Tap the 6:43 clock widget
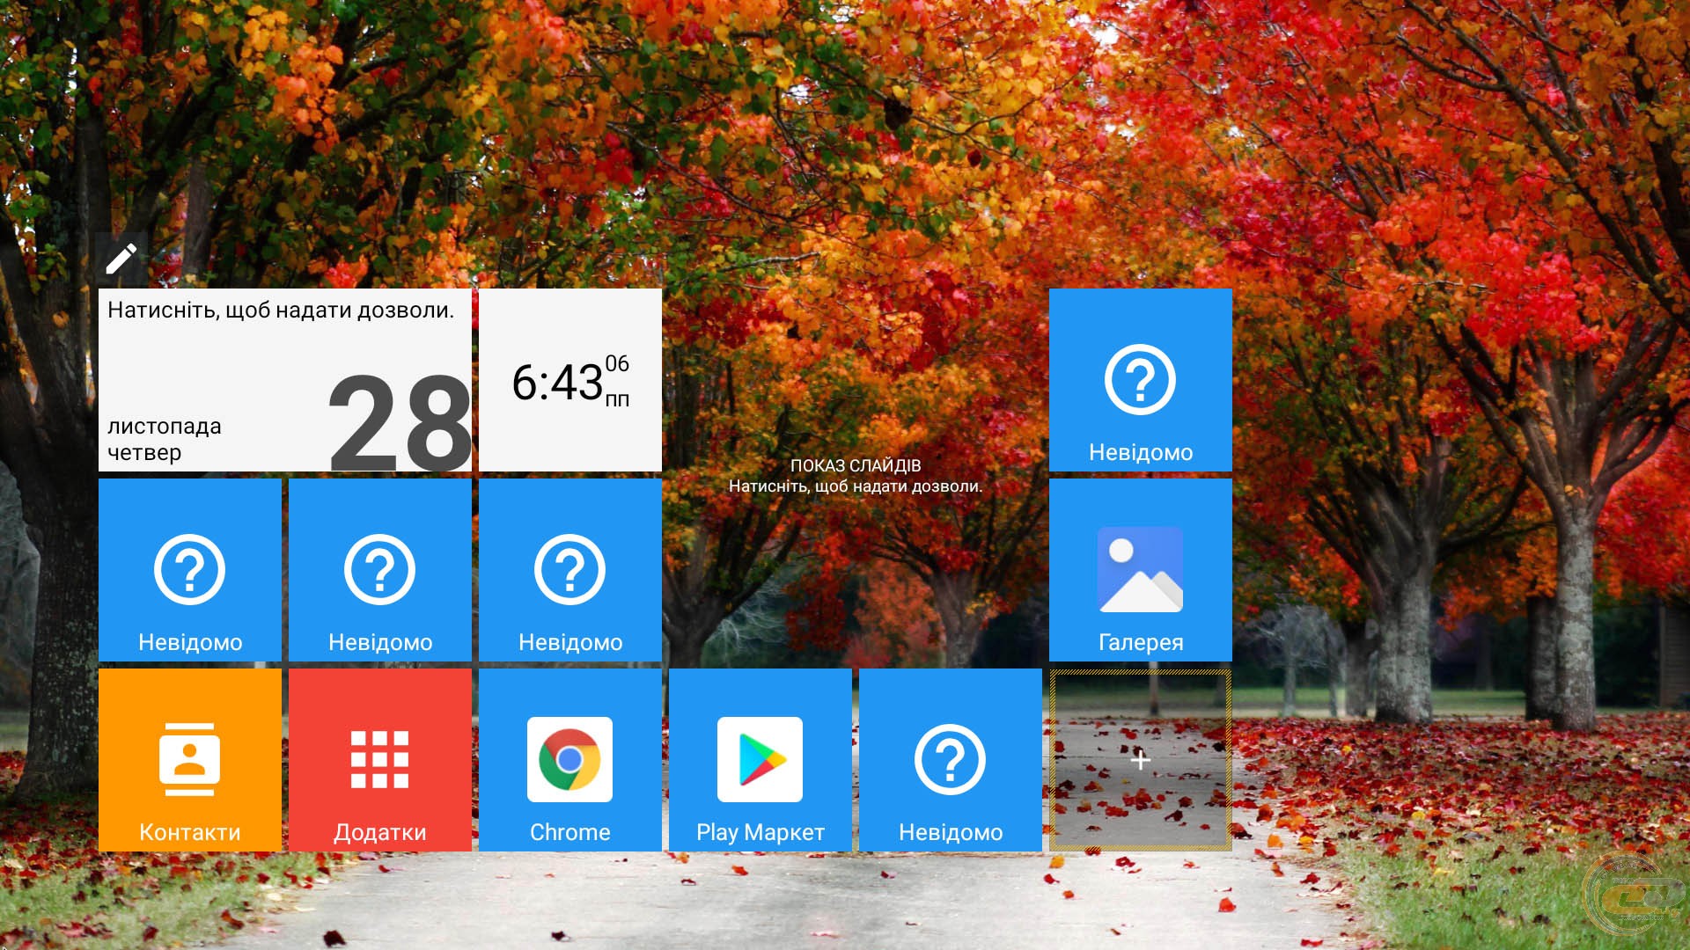1690x950 pixels. click(569, 381)
